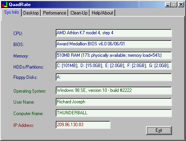Click the "HDDs/Partitions:" label
The height and width of the screenshot is (141, 186).
tap(29, 67)
